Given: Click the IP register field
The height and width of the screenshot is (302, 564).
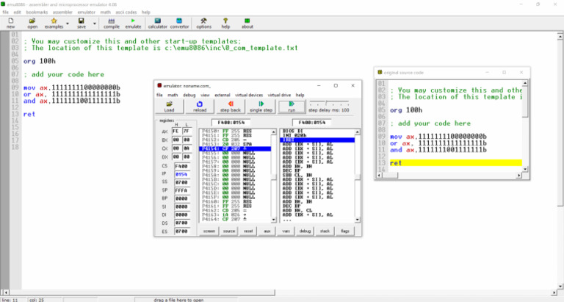Looking at the screenshot, I should (x=181, y=175).
